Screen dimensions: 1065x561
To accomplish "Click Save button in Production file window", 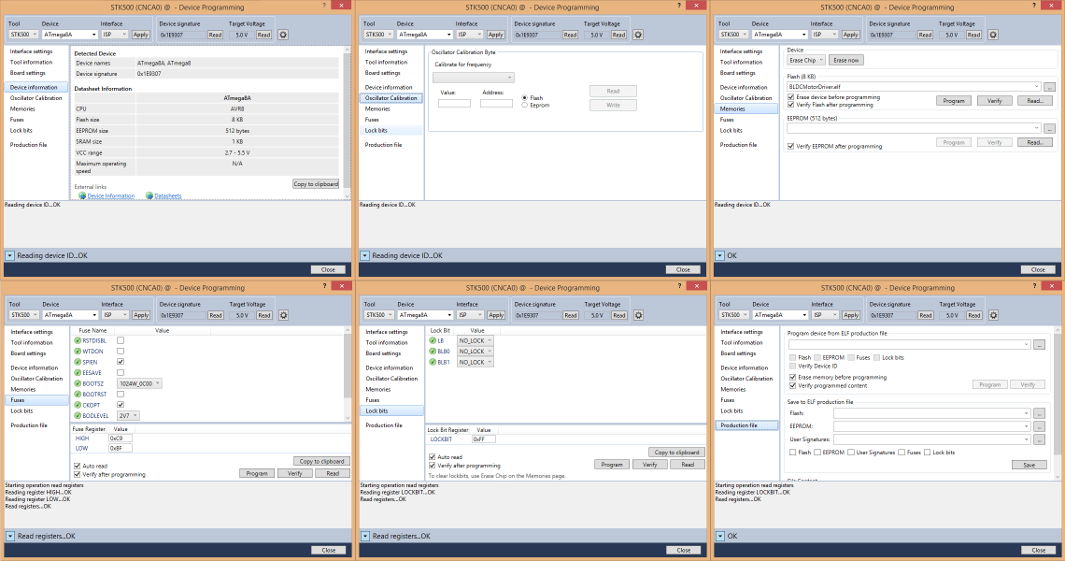I will point(1029,465).
